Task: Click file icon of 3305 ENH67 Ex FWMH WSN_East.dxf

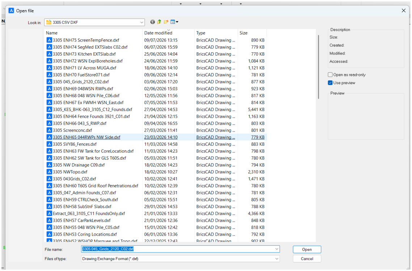Action: tap(49, 102)
